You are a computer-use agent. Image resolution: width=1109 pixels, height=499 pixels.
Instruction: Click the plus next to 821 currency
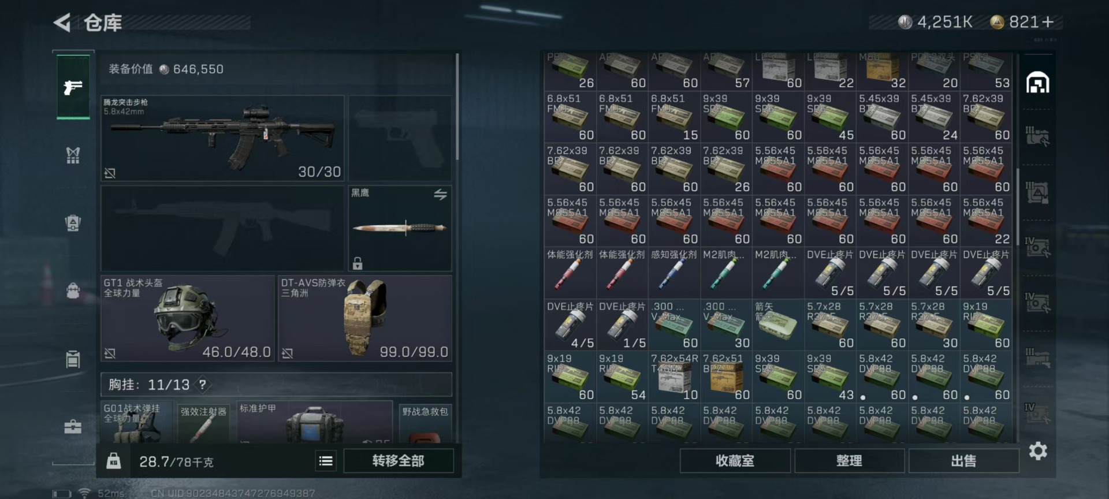(x=1048, y=22)
